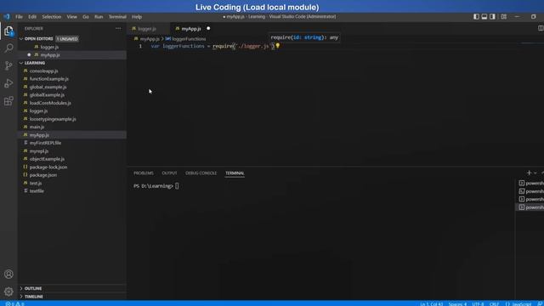The height and width of the screenshot is (306, 544).
Task: Open the View menu
Action: click(x=71, y=17)
